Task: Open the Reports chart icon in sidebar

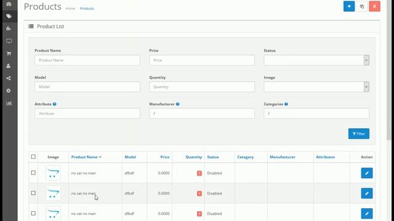Action: [x=9, y=103]
